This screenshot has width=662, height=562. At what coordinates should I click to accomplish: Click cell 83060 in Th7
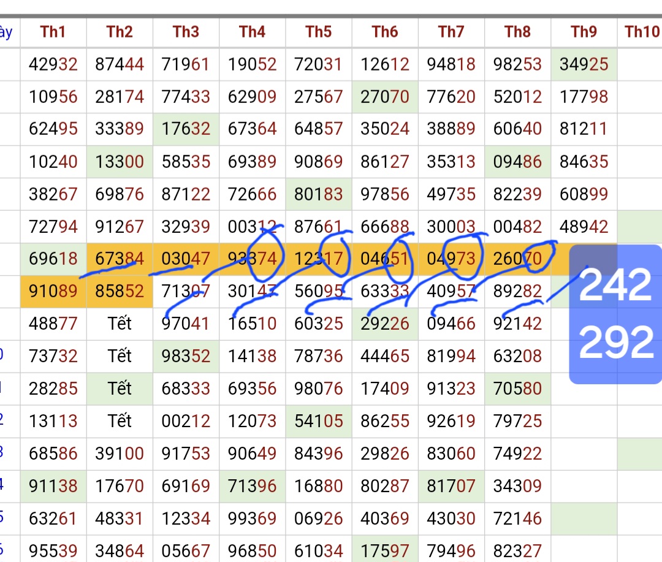click(x=451, y=454)
